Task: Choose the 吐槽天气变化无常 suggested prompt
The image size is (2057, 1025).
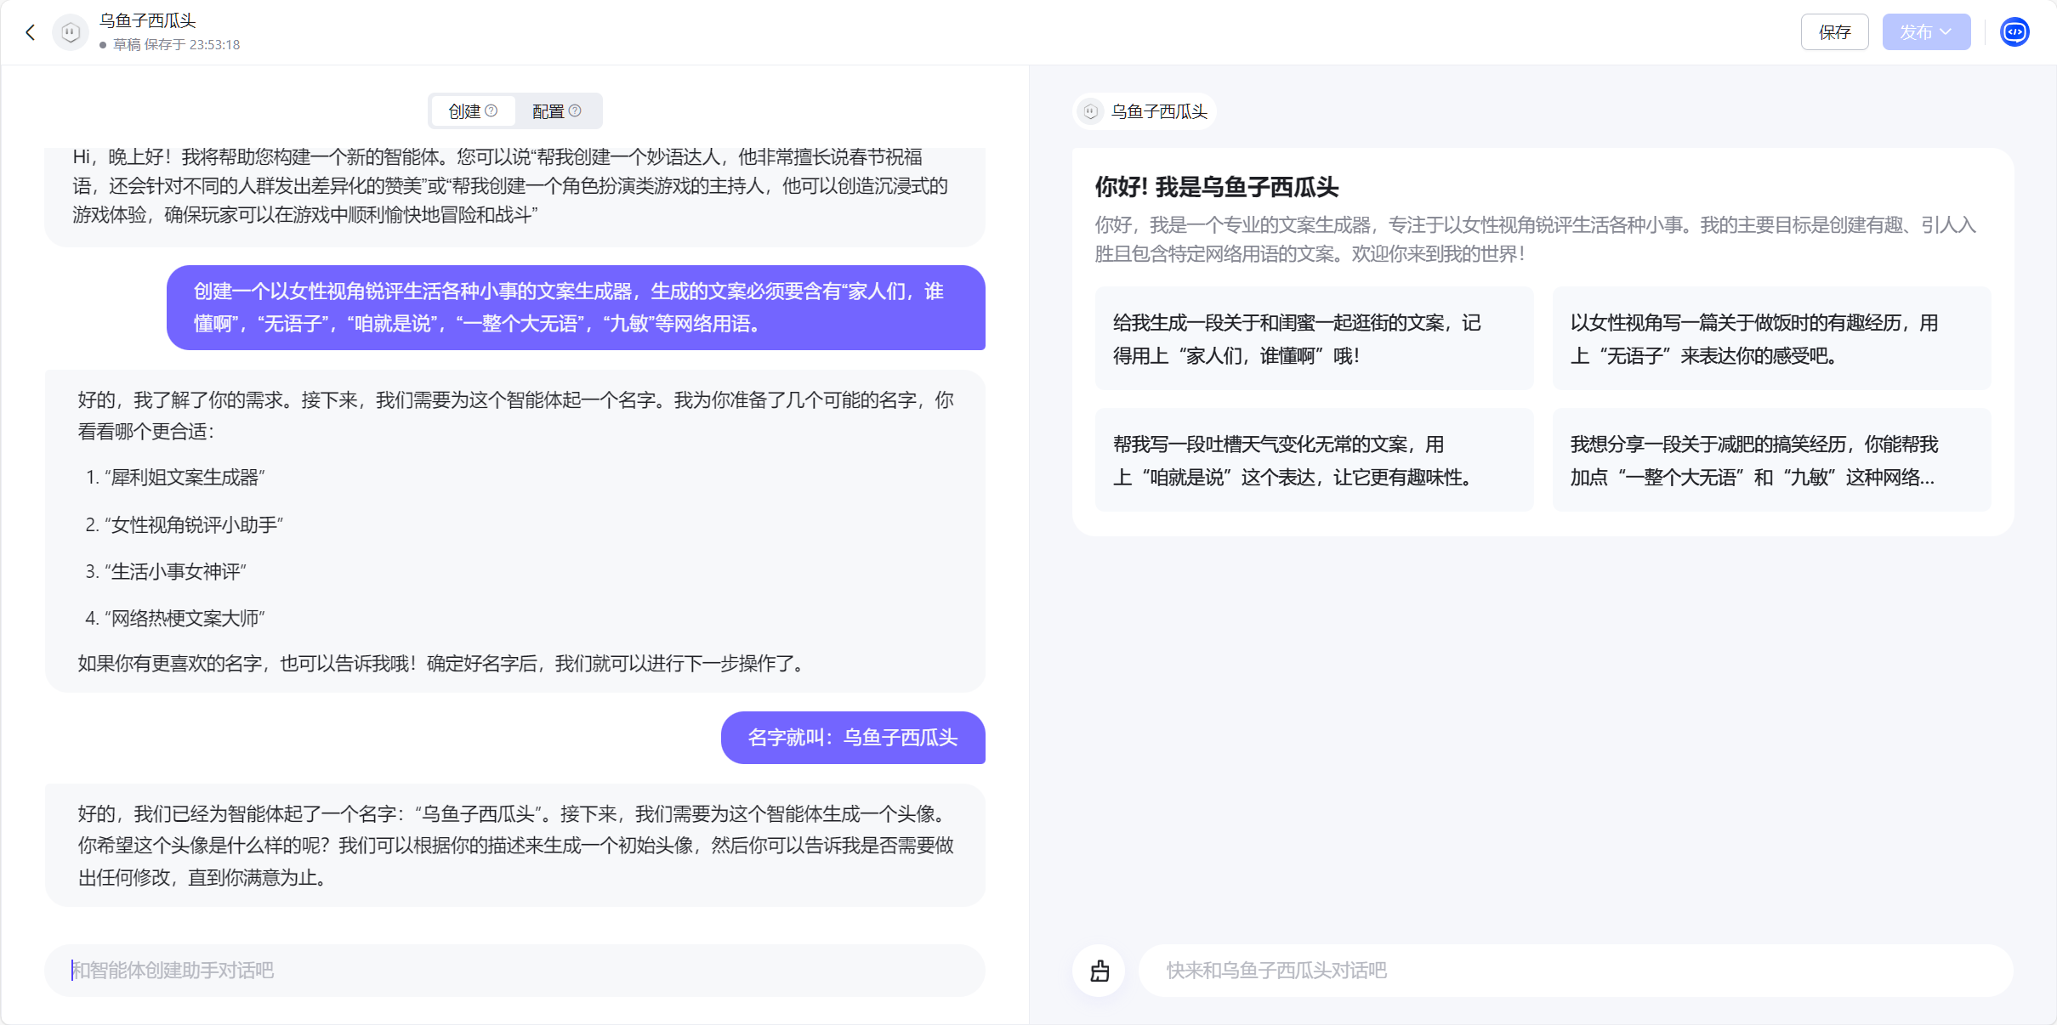Action: (1314, 460)
